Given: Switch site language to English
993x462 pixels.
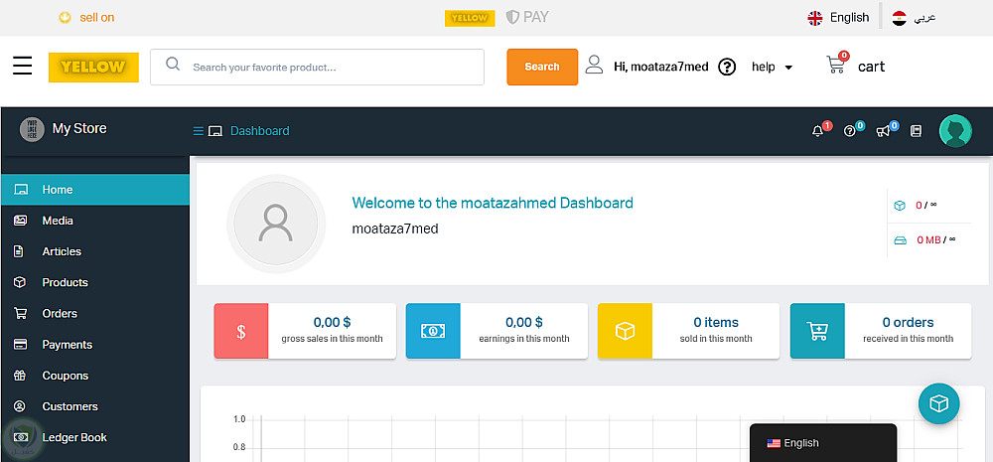Looking at the screenshot, I should click(849, 18).
